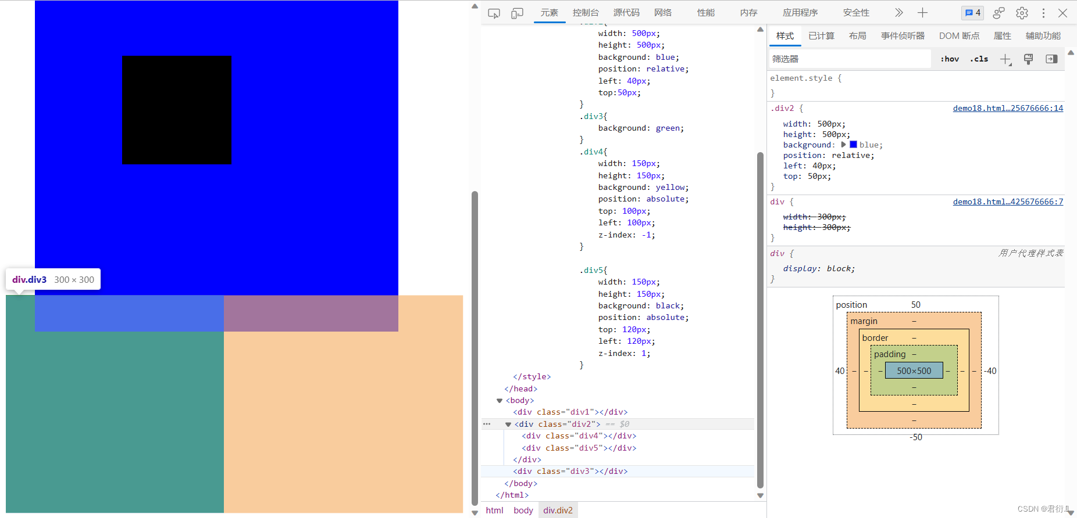The image size is (1077, 518).
Task: Open the 应用程序 tab
Action: click(x=800, y=13)
